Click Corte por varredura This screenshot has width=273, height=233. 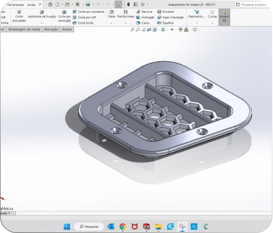pyautogui.click(x=88, y=12)
